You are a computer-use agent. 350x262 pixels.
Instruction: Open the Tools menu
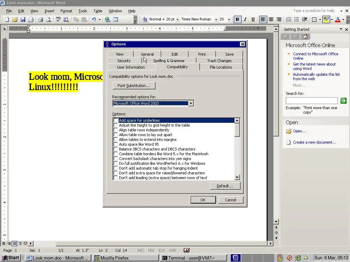(83, 11)
